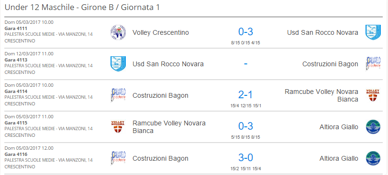Open the 3-0 score of Gara 4116
388x175 pixels.
245,157
